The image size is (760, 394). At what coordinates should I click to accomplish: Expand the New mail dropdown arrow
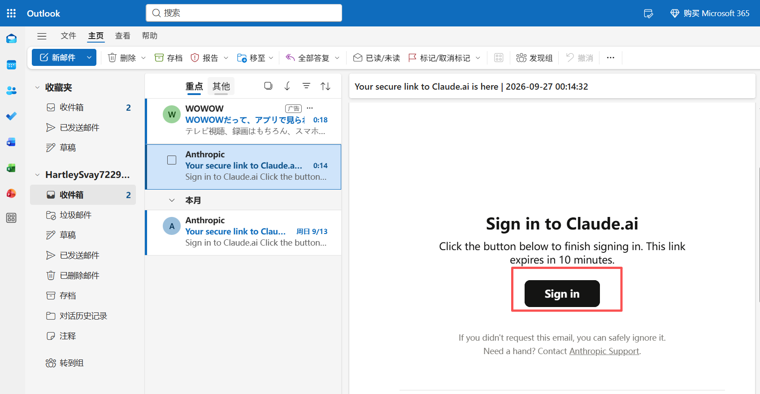[89, 57]
